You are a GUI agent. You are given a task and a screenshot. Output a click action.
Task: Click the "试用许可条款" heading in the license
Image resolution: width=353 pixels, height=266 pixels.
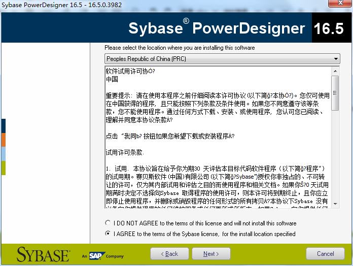coord(125,152)
